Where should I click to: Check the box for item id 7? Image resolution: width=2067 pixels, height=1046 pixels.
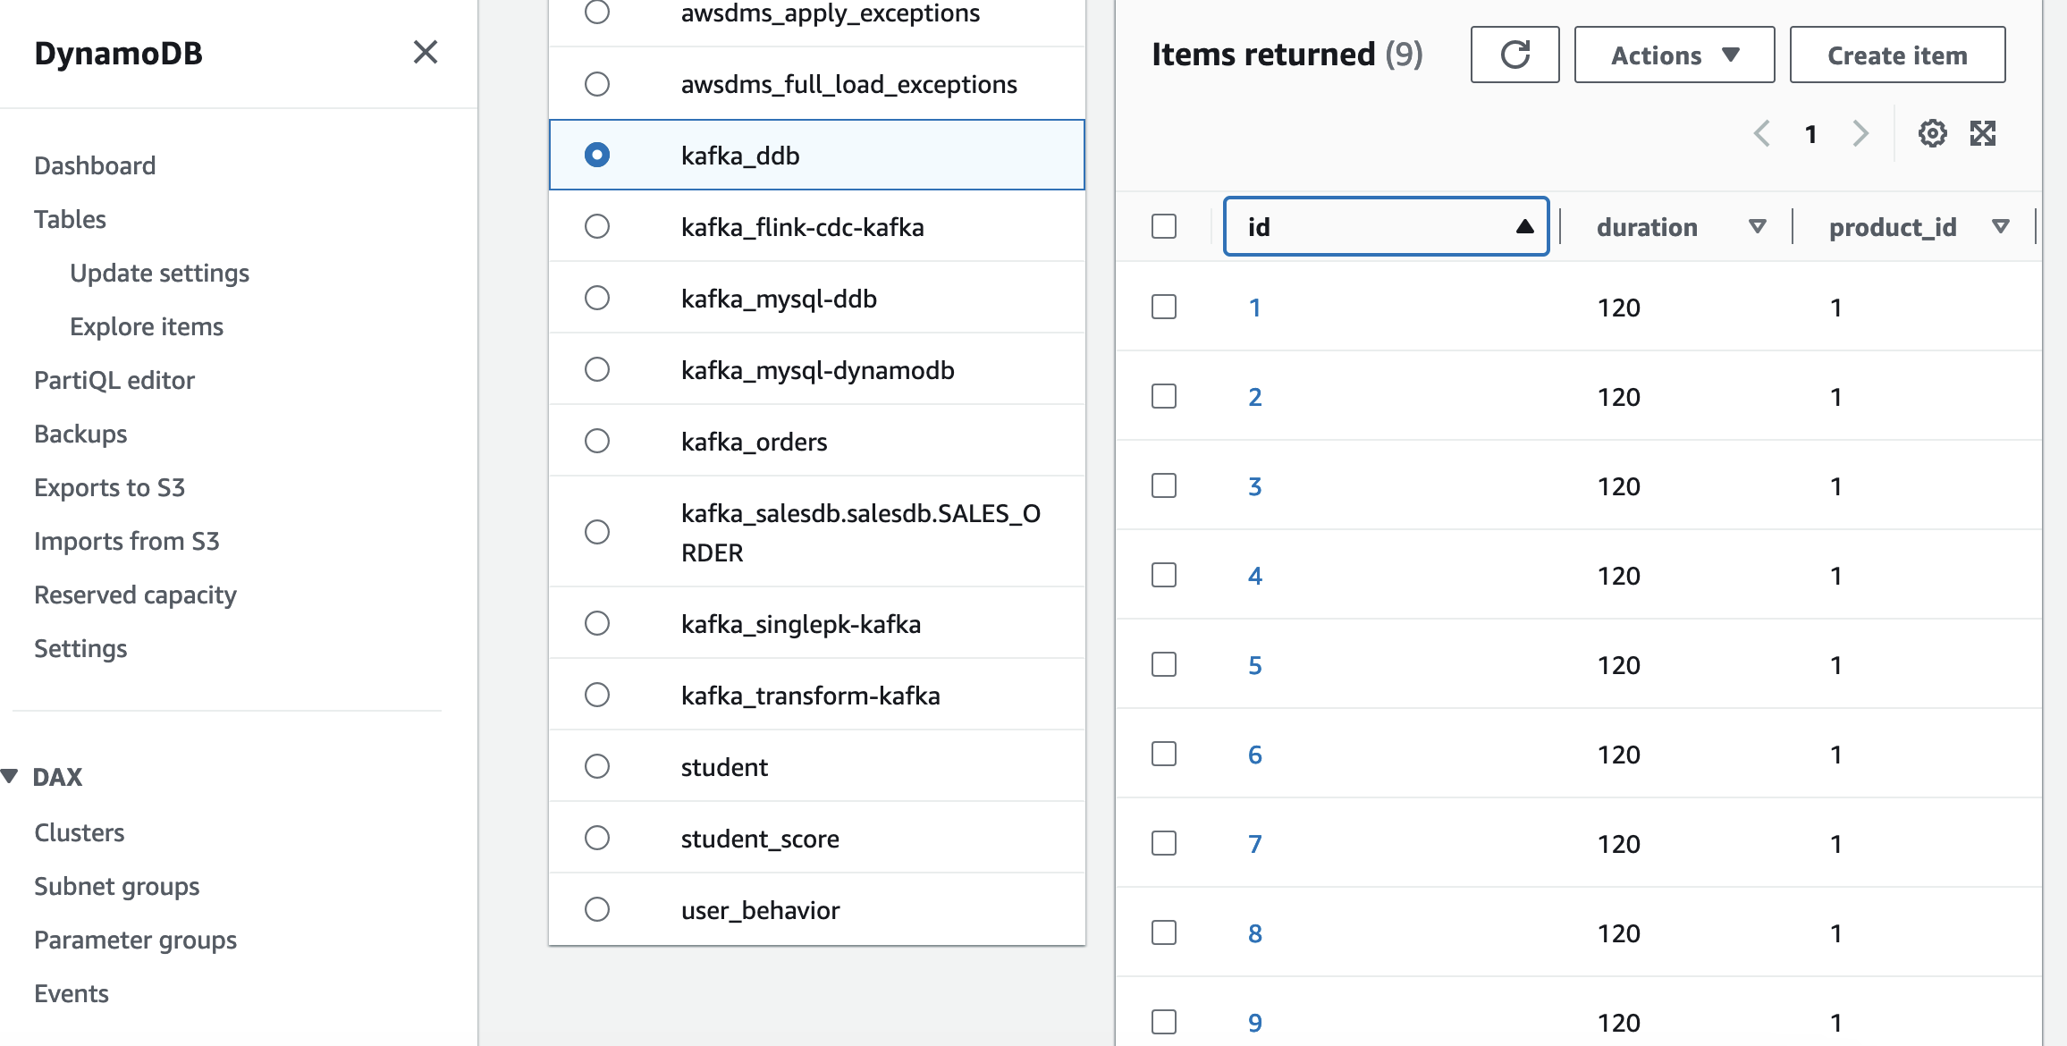click(x=1164, y=843)
